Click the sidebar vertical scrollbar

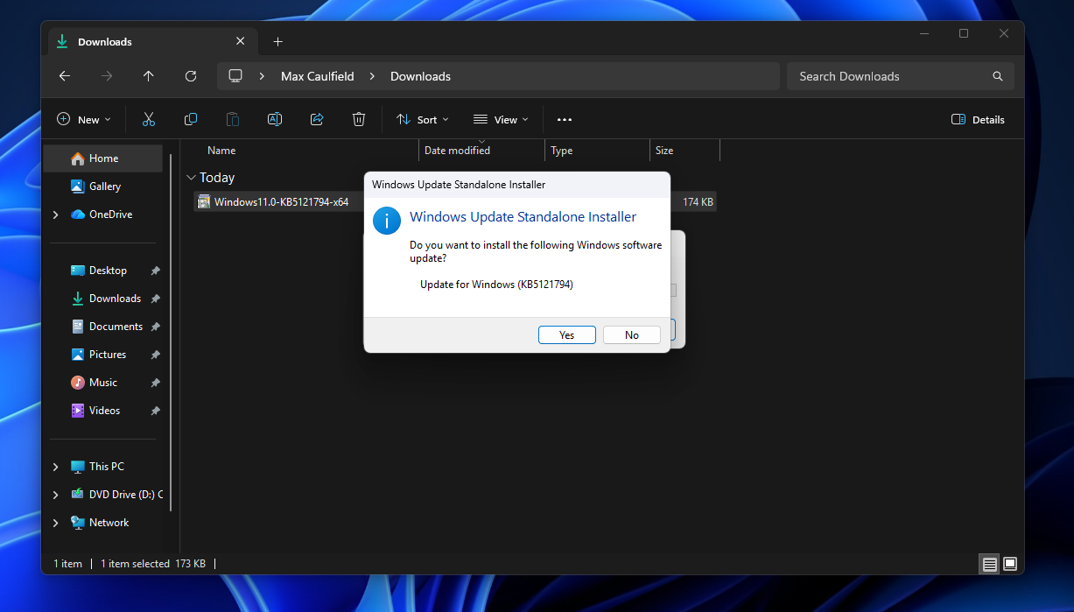coord(172,333)
